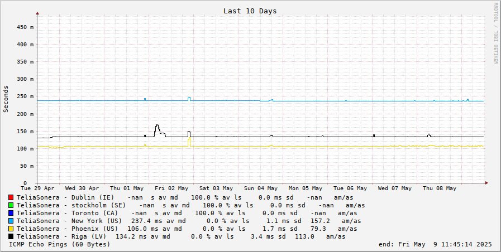Click the '100 m' y-axis tick label
Image resolution: width=501 pixels, height=252 pixels.
click(x=25, y=149)
